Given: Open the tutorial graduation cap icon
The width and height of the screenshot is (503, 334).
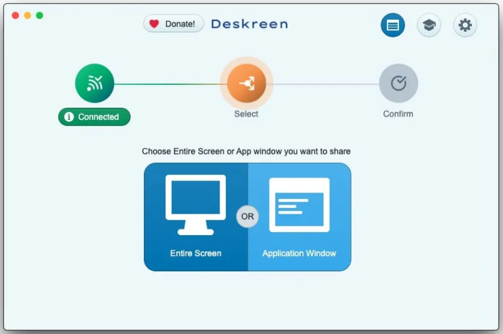Looking at the screenshot, I should (429, 25).
